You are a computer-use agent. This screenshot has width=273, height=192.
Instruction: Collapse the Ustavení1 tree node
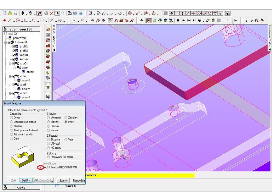point(6,42)
